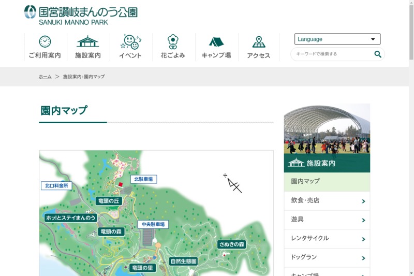This screenshot has width=414, height=276.
Task: Click the ホーム breadcrumb link
Action: pyautogui.click(x=45, y=77)
